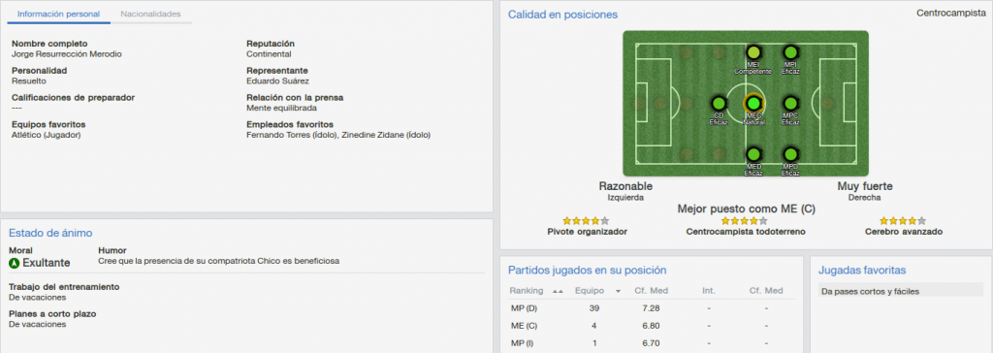The height and width of the screenshot is (353, 993).
Task: Open the Información personal tab
Action: point(58,14)
